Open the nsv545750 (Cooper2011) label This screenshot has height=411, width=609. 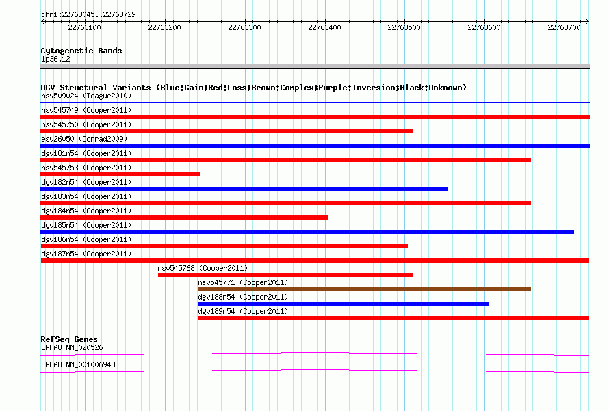pos(86,124)
